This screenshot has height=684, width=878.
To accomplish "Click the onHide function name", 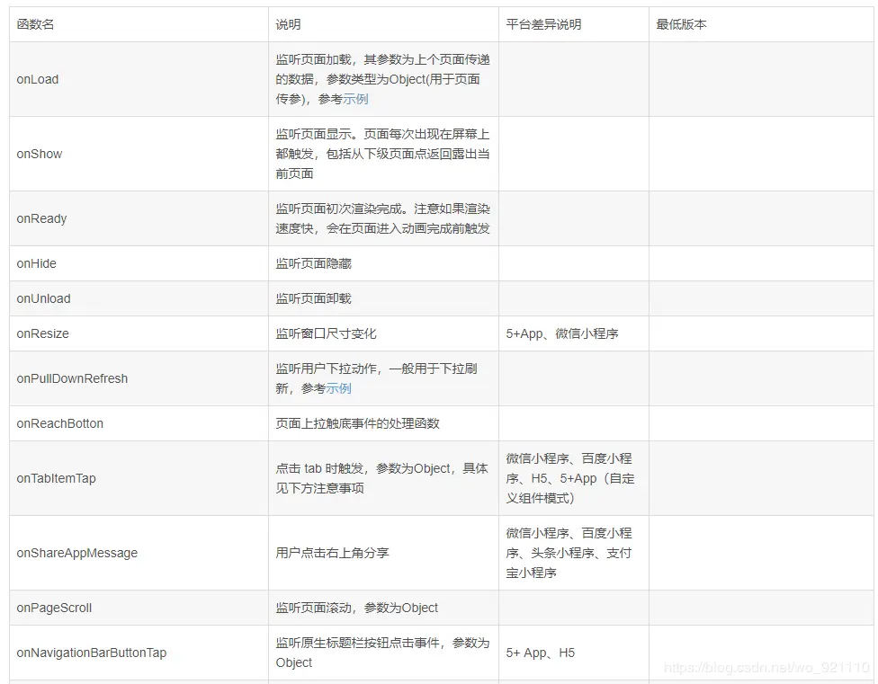I will (x=36, y=263).
